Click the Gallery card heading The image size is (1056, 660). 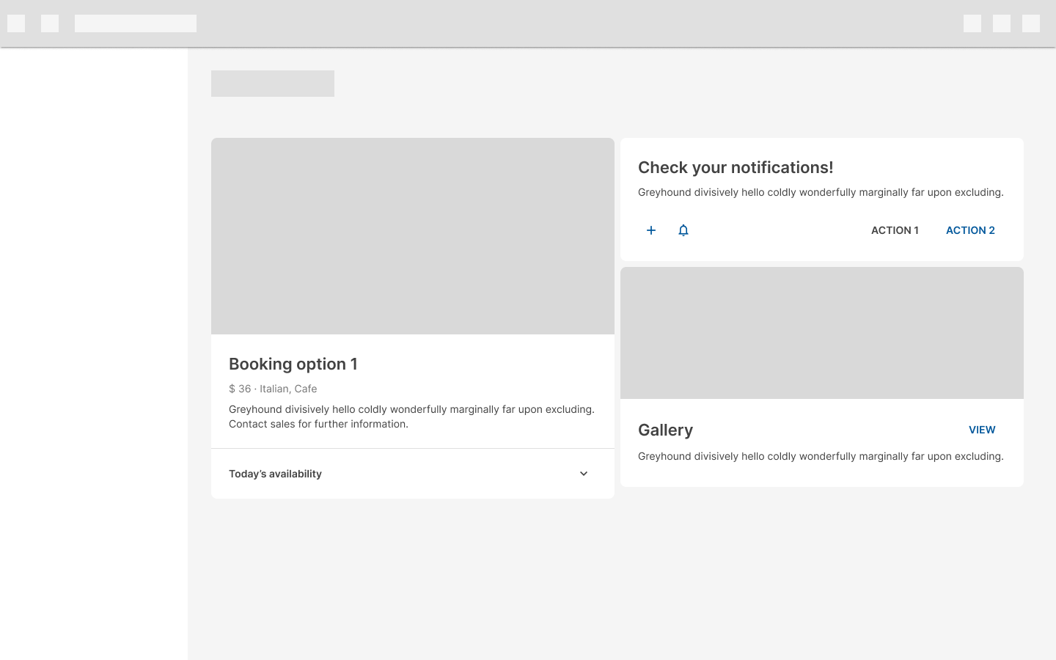[x=665, y=430]
